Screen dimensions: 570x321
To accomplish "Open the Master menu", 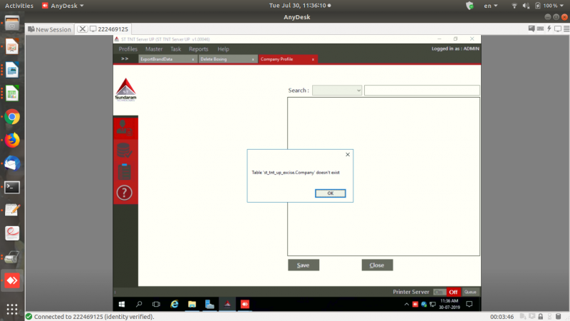I will coord(154,49).
